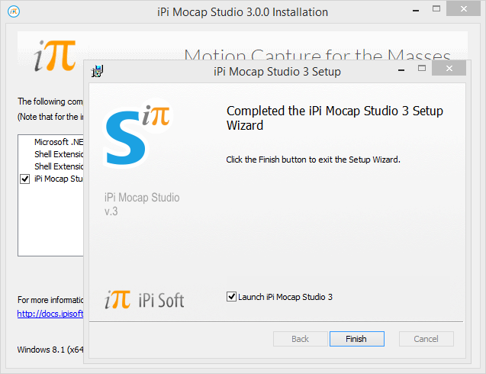Close the iPi Mocap Studio 3 Setup dialog
The height and width of the screenshot is (374, 486).
point(449,68)
